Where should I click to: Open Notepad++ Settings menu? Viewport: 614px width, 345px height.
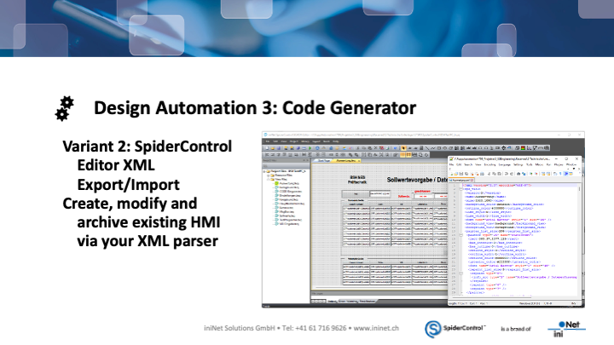point(518,164)
